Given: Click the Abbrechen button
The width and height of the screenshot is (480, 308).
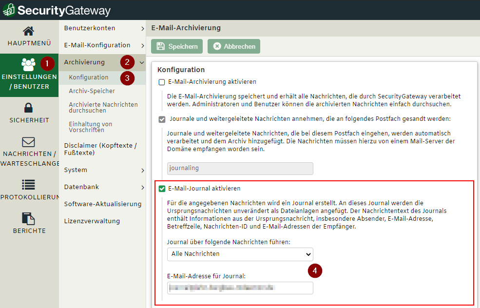Looking at the screenshot, I should pos(234,46).
